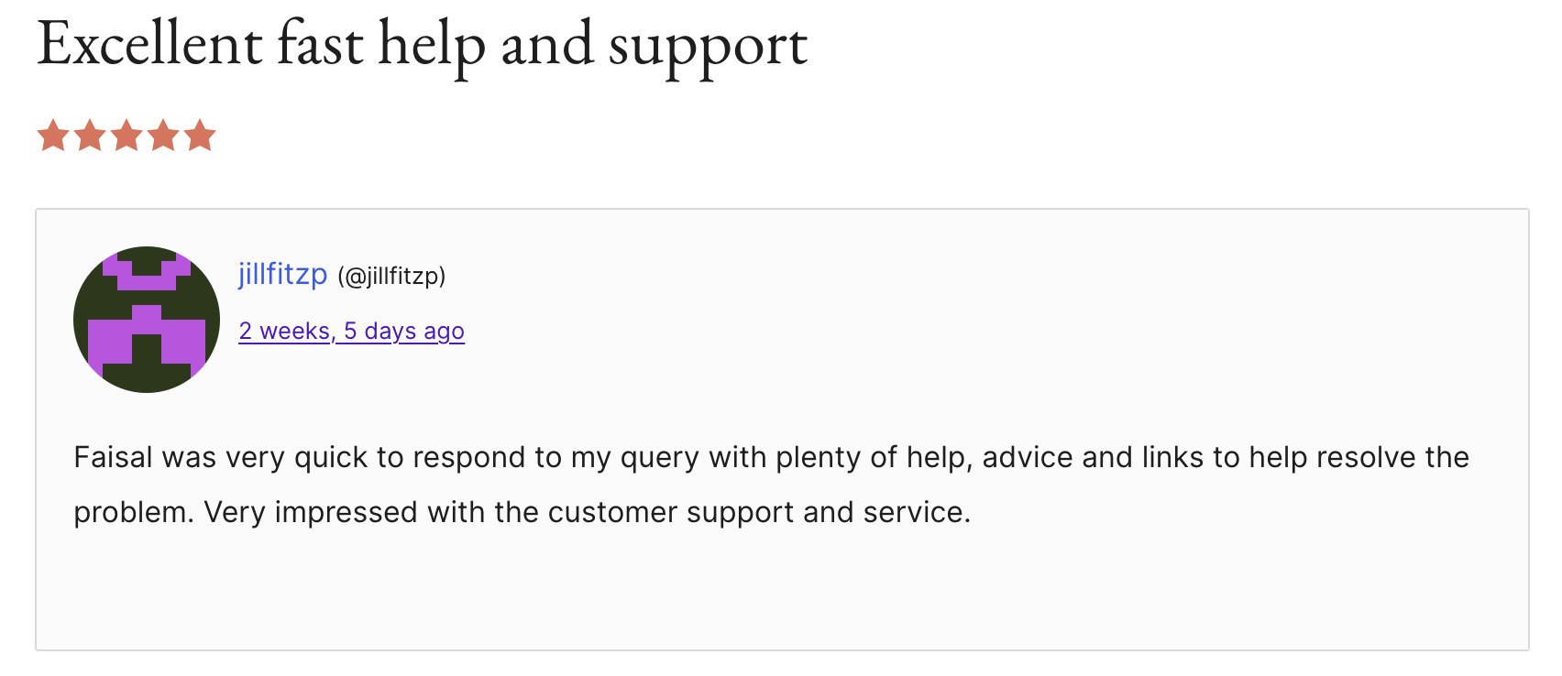Image resolution: width=1562 pixels, height=676 pixels.
Task: Click the fourth rating star
Action: (x=163, y=136)
